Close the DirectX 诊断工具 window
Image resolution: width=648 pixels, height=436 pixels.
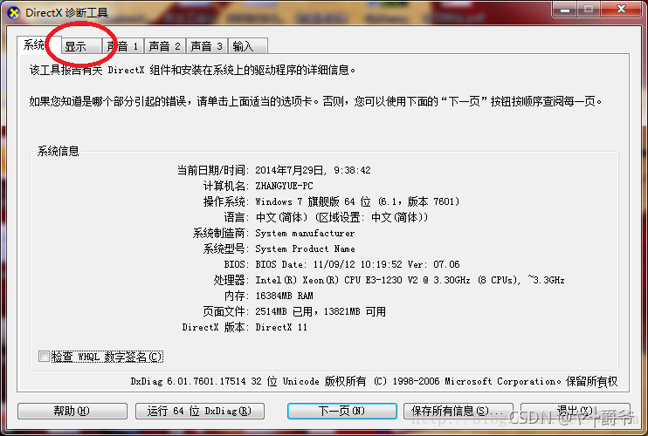[x=619, y=10]
